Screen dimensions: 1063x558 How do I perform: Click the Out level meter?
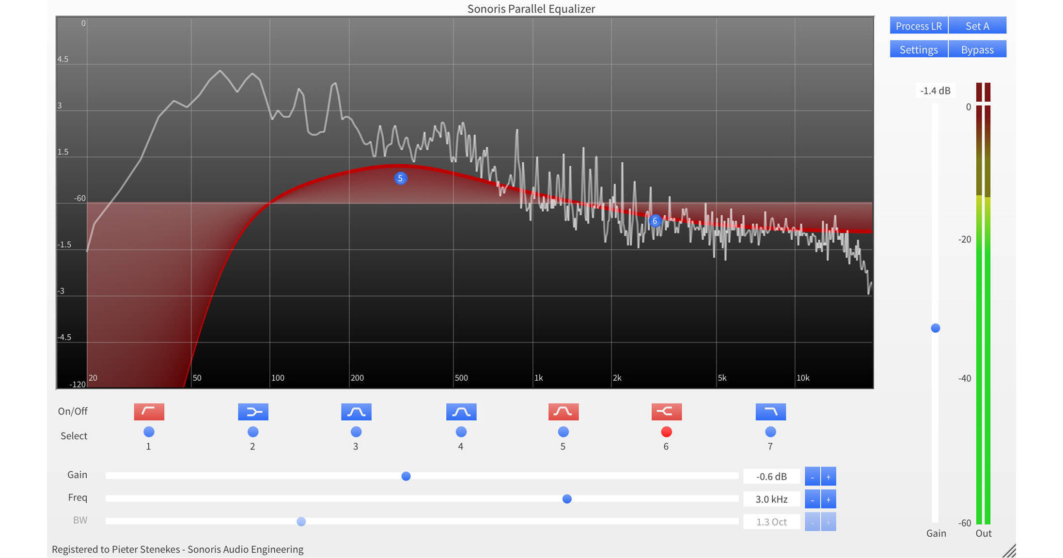983,304
